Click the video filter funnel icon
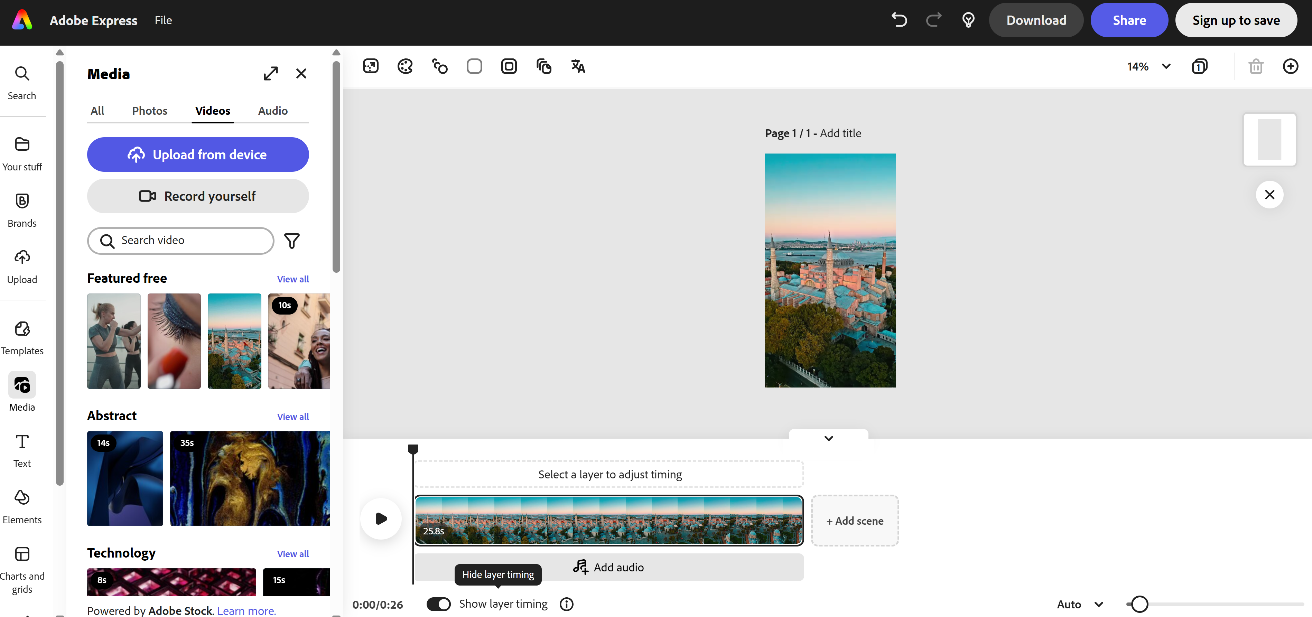The image size is (1312, 617). (x=292, y=241)
